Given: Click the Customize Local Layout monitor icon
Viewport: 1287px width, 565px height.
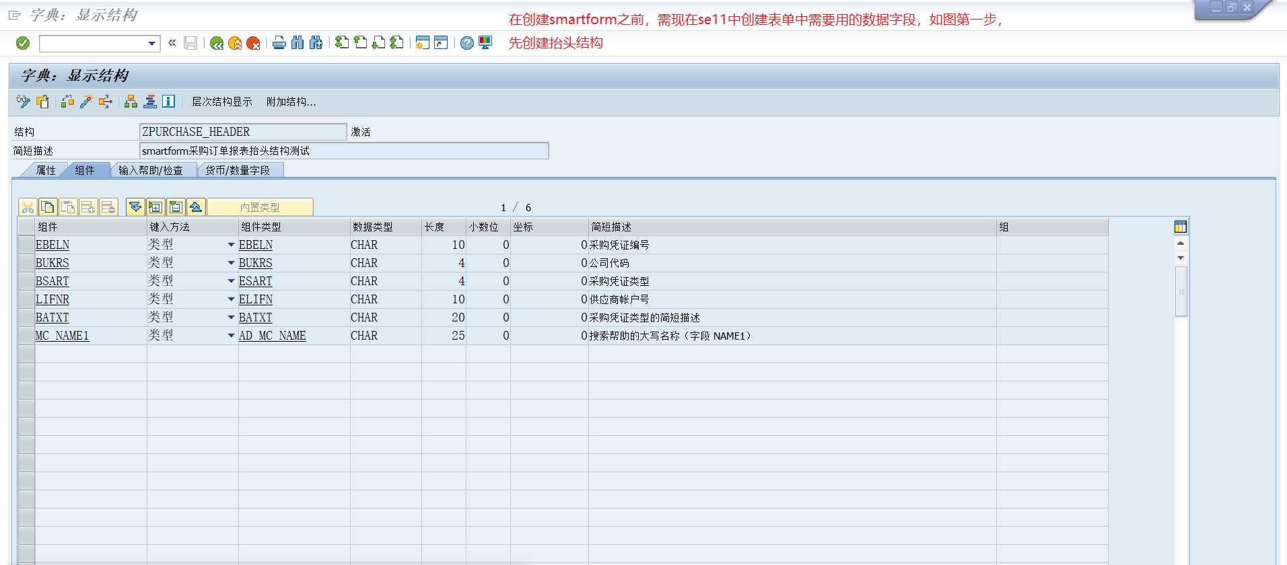Looking at the screenshot, I should point(485,43).
